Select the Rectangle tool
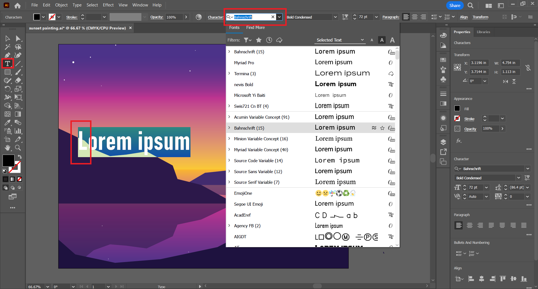The height and width of the screenshot is (289, 538). point(8,72)
